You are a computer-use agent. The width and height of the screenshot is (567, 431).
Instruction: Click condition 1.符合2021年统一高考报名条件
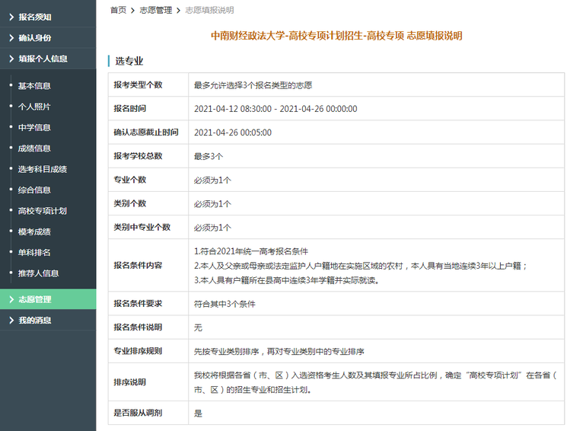click(x=251, y=251)
